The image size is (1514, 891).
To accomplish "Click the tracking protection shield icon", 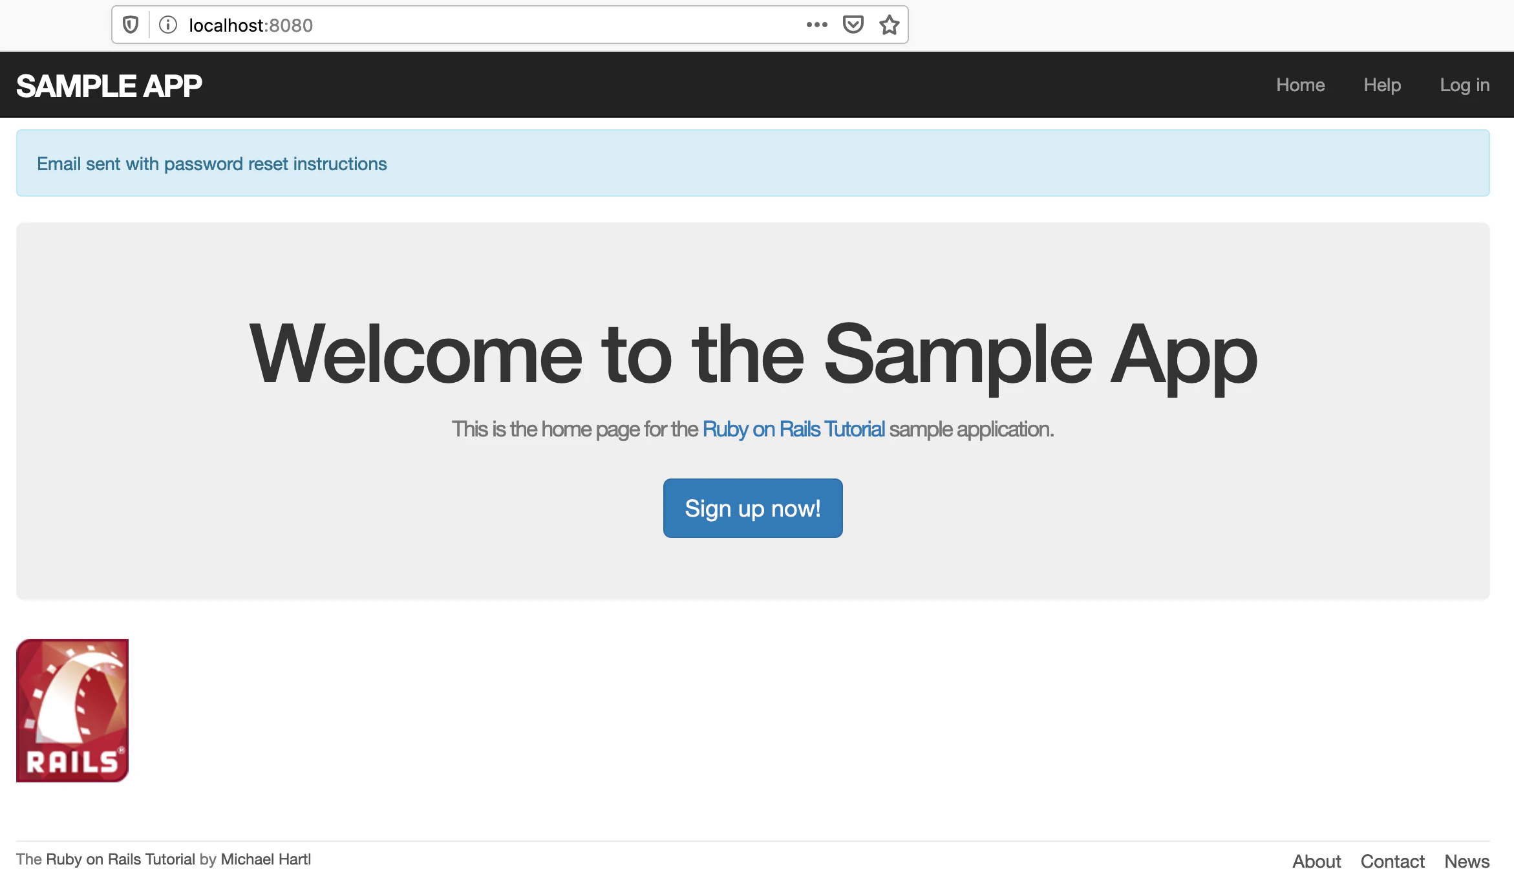I will tap(131, 25).
